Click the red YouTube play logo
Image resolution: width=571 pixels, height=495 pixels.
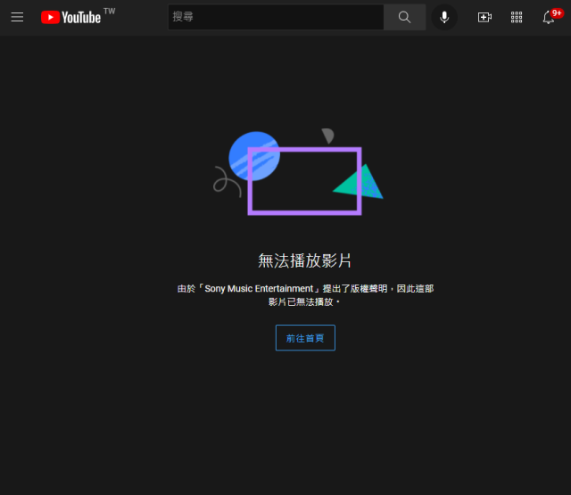tap(50, 17)
